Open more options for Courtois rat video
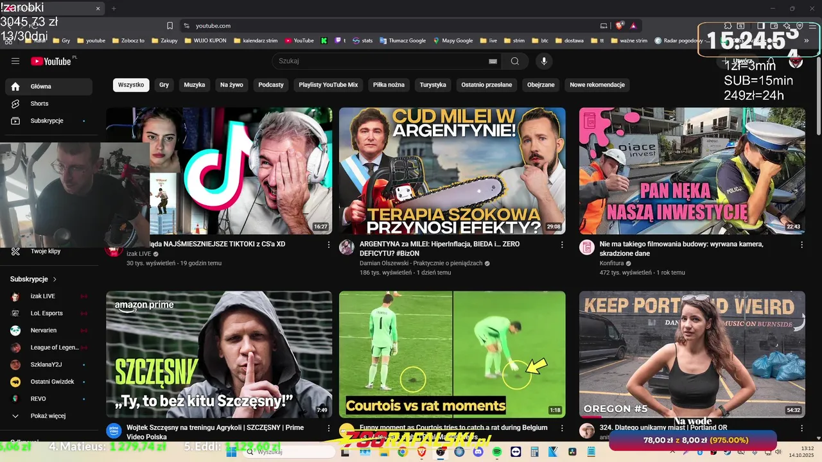The image size is (822, 462). [x=562, y=429]
